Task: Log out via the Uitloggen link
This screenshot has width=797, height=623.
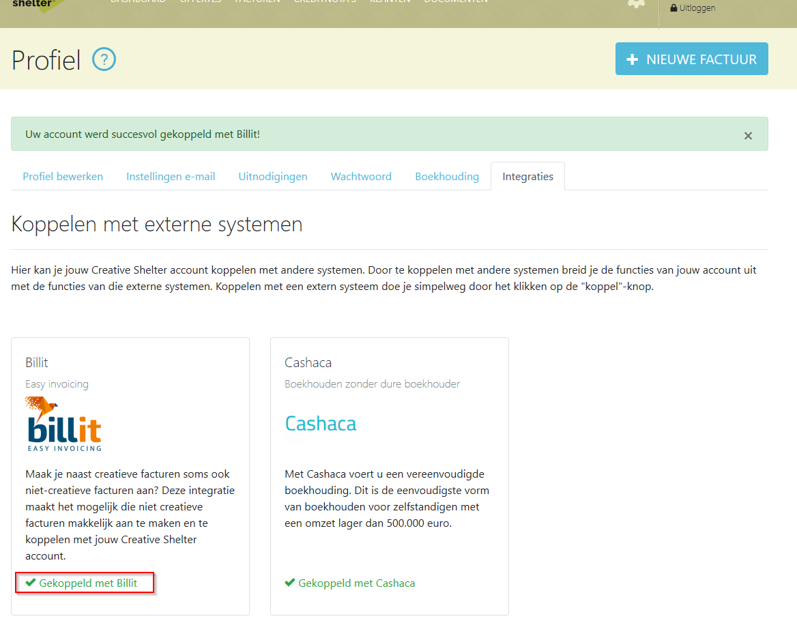Action: [x=693, y=8]
